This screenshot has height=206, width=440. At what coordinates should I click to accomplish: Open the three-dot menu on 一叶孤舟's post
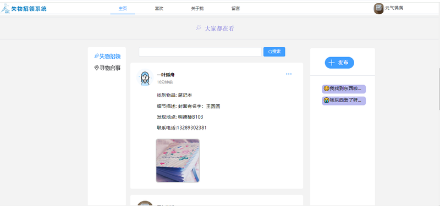289,74
